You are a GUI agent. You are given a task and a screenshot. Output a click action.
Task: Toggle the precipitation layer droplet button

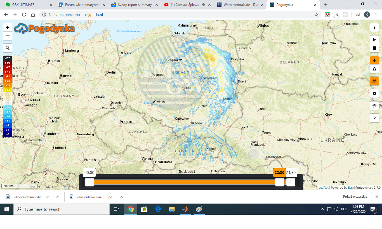pyautogui.click(x=374, y=60)
